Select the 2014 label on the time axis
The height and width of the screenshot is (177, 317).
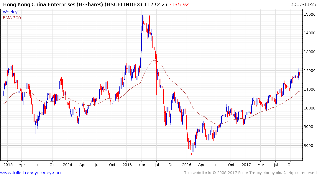click(68, 165)
